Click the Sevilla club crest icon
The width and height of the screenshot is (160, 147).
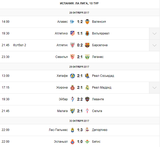point(72,57)
